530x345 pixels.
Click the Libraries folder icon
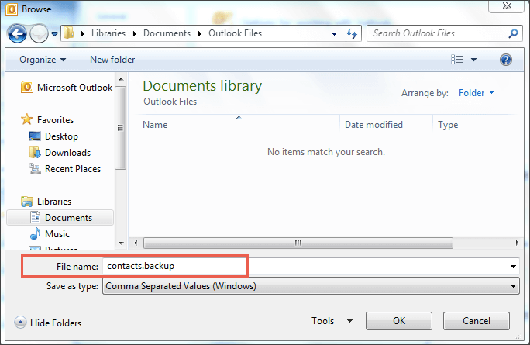(27, 202)
